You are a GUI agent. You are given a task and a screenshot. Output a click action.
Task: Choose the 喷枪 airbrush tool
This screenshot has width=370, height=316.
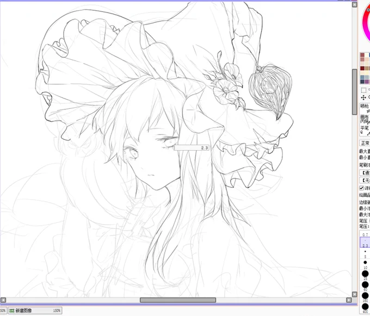(x=365, y=108)
